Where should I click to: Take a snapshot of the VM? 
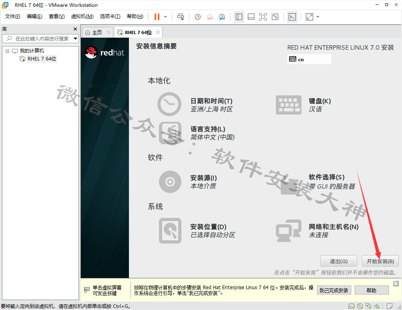(x=197, y=17)
